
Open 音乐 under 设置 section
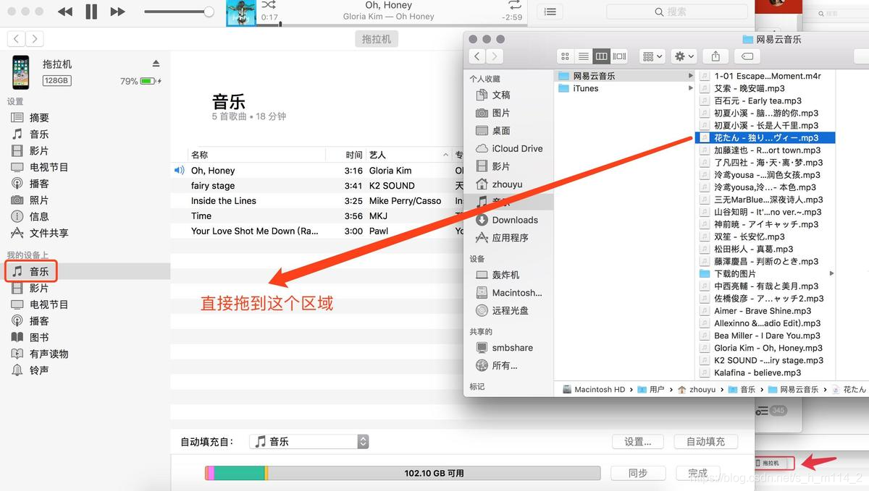click(39, 134)
